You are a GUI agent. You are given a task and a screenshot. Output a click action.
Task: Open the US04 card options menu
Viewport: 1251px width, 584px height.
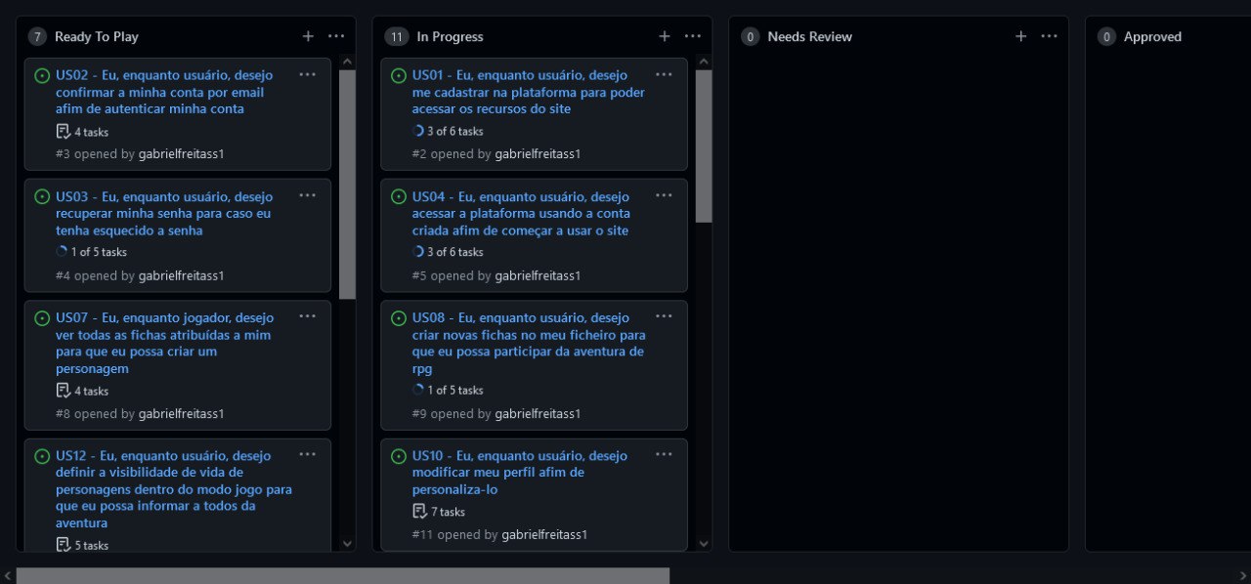coord(664,195)
